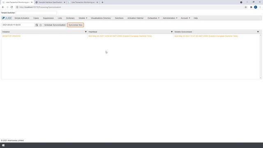The height and width of the screenshot is (148, 263).
Task: Click the schedule date-time input field
Action: click(x=18, y=25)
